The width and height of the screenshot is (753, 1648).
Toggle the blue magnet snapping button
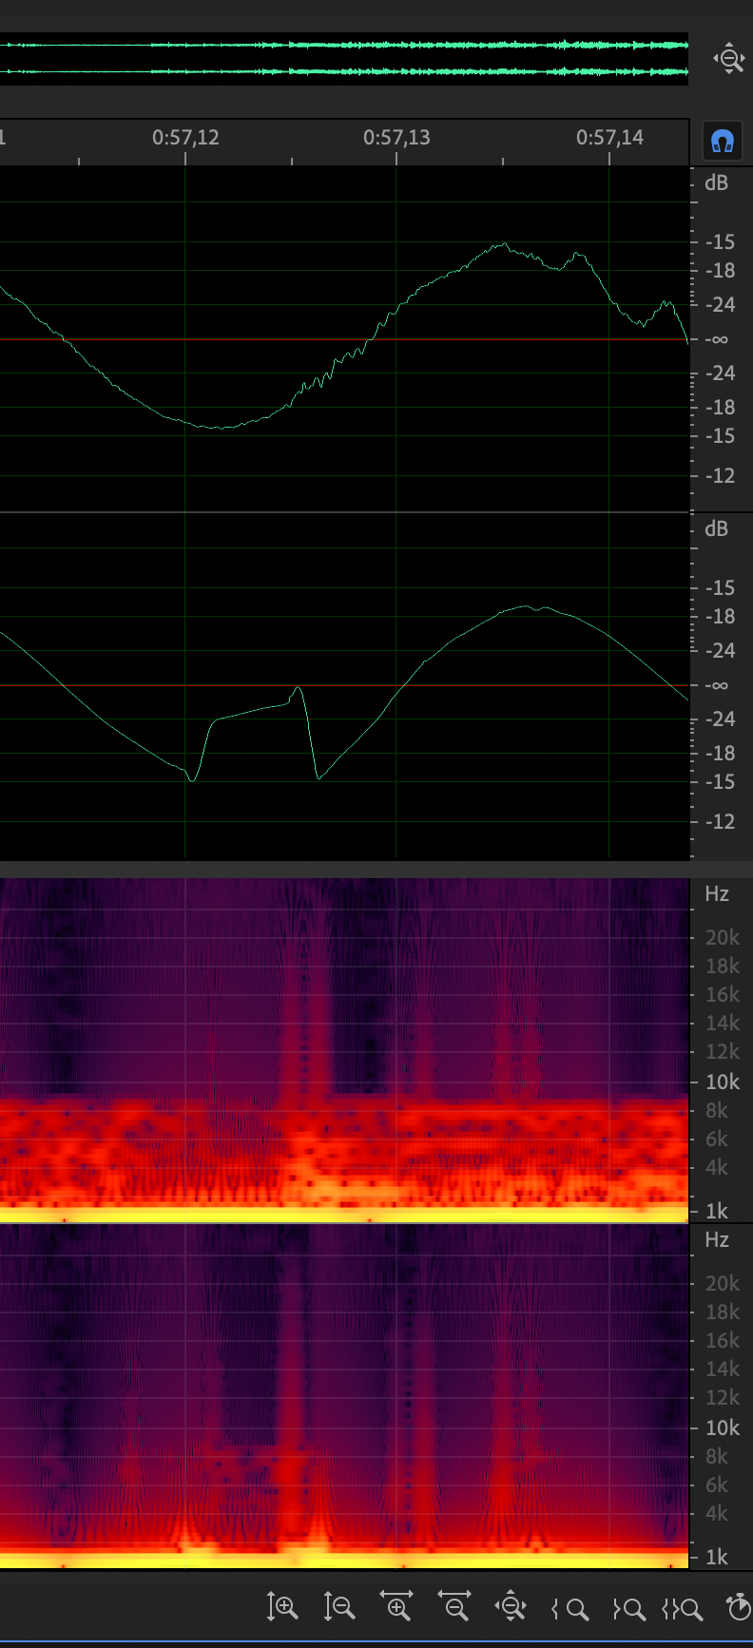click(722, 142)
